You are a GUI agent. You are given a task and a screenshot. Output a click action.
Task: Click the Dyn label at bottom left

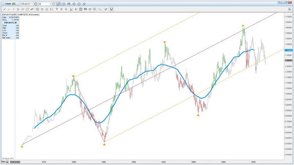4,162
